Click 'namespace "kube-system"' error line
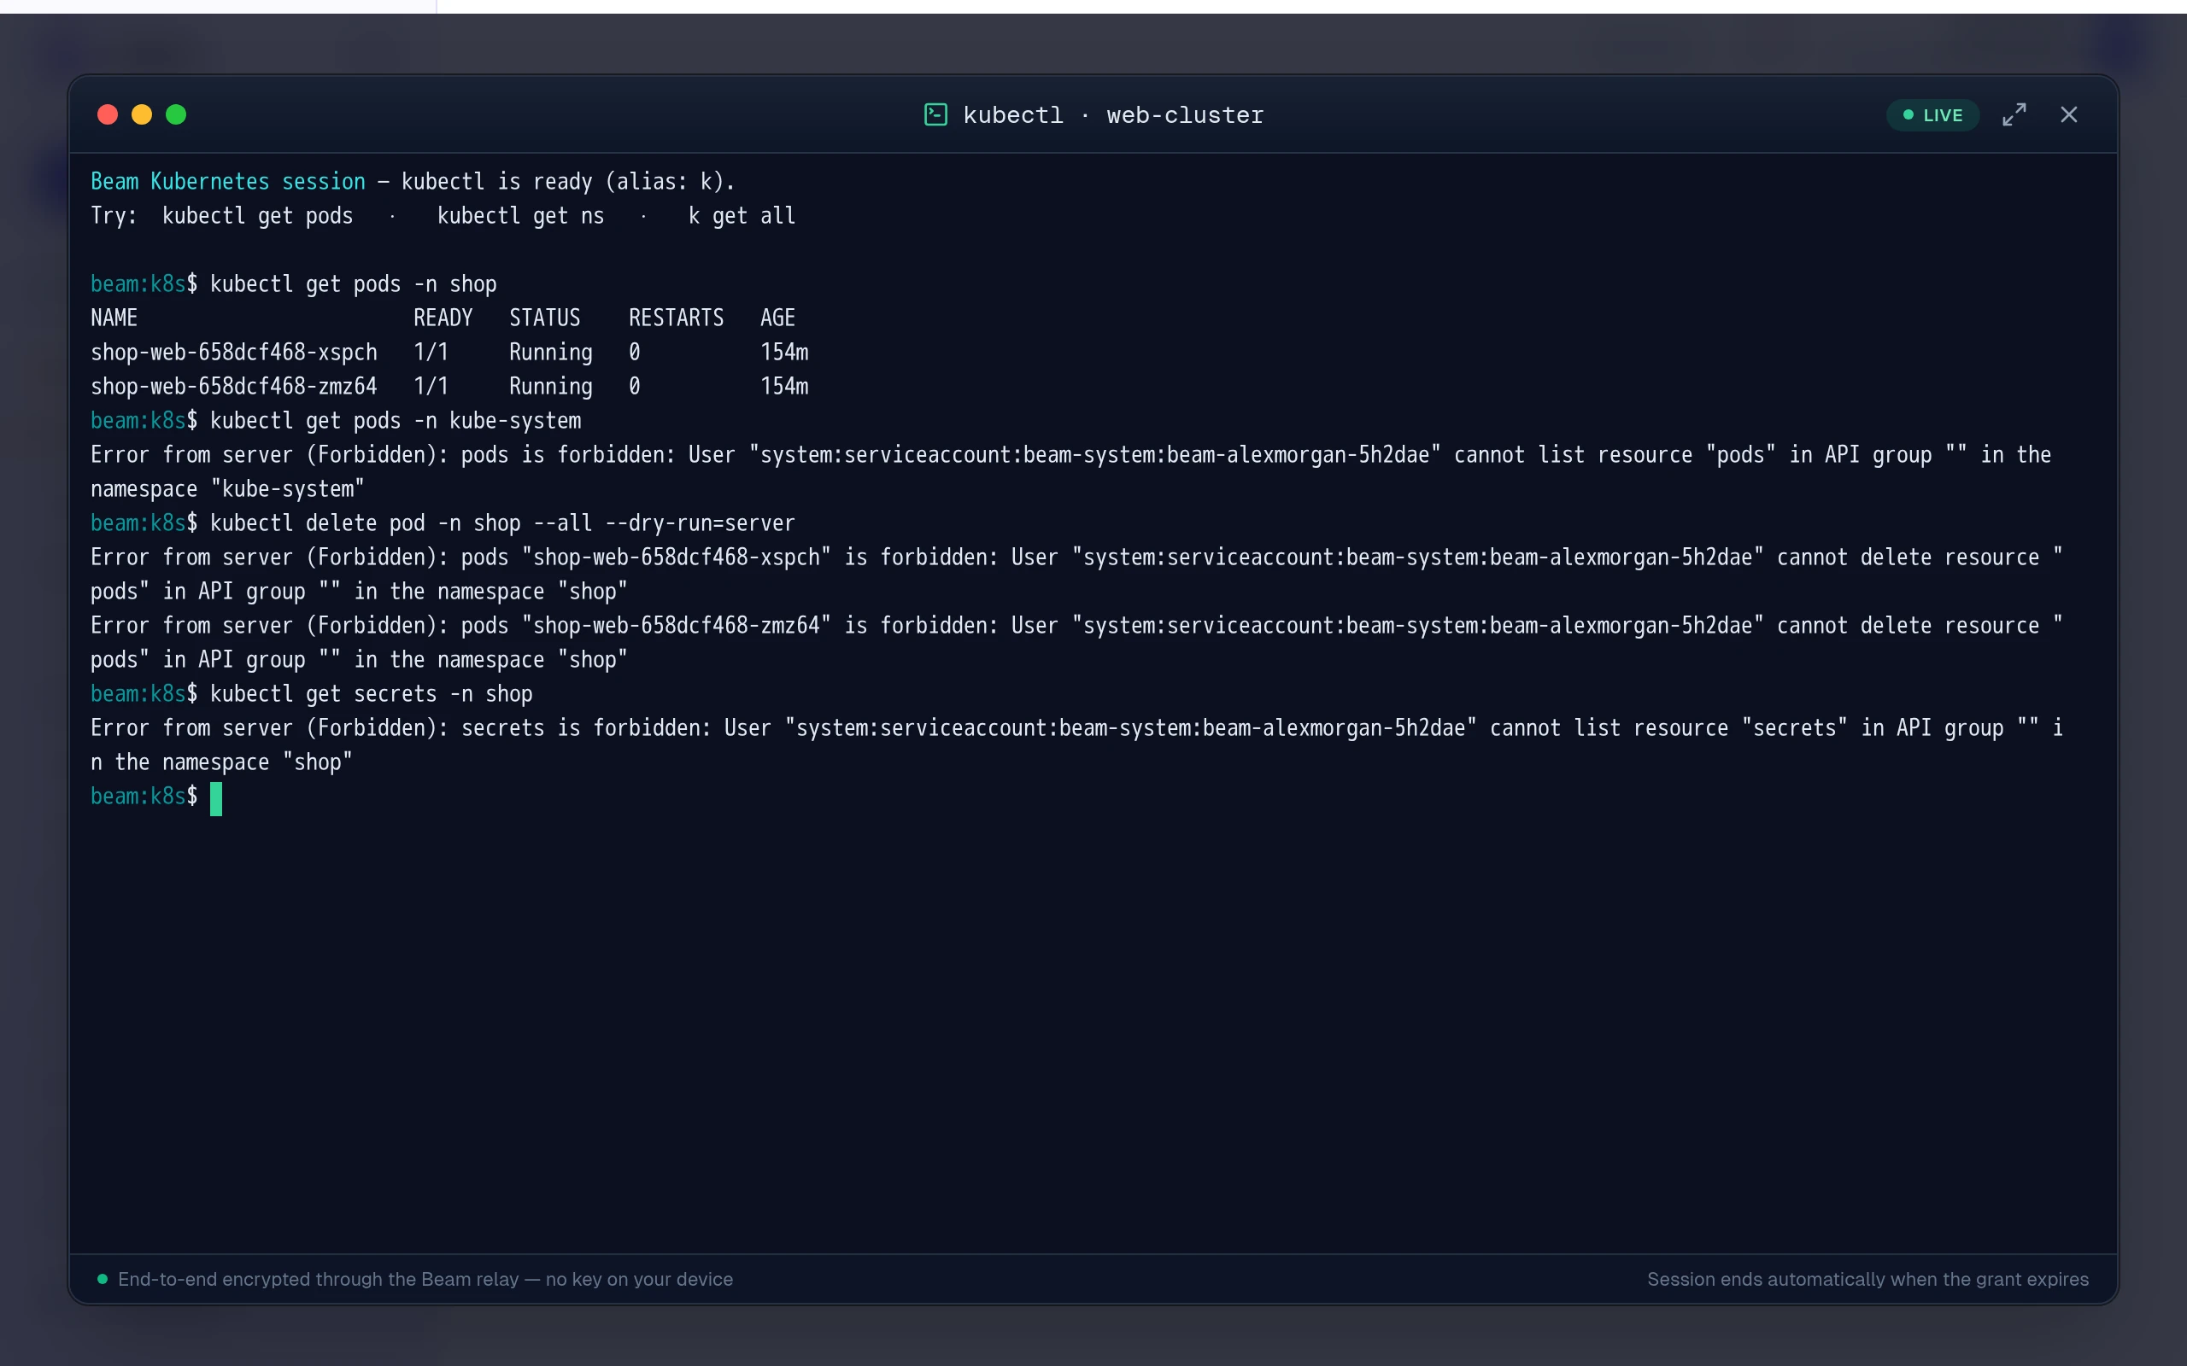The image size is (2187, 1366). tap(227, 488)
